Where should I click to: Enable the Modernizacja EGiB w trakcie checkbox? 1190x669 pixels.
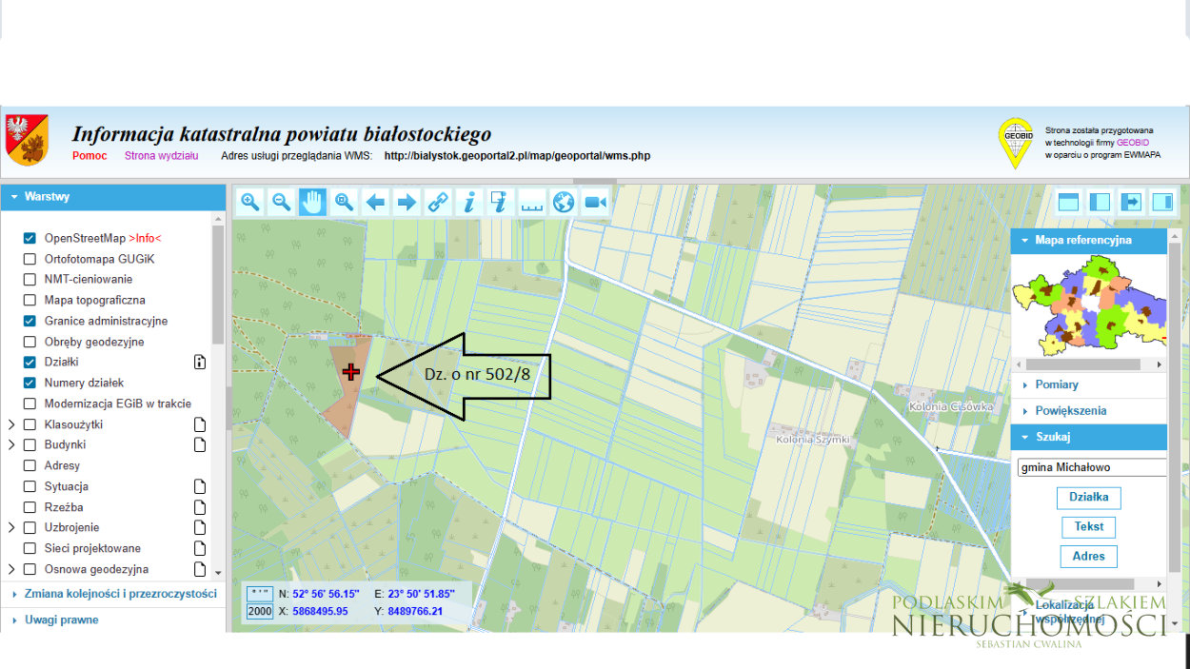(30, 403)
